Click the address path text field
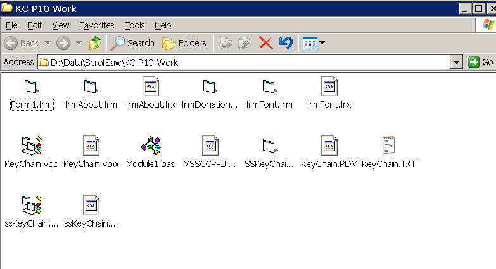This screenshot has height=269, width=496. tap(244, 62)
